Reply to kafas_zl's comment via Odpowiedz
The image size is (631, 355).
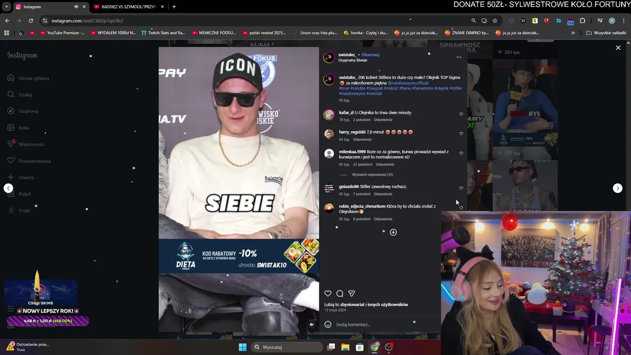point(383,120)
